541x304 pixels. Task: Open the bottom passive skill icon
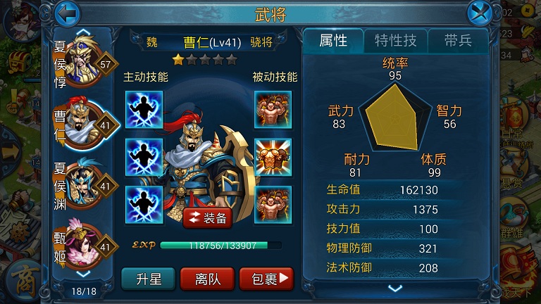(x=273, y=205)
